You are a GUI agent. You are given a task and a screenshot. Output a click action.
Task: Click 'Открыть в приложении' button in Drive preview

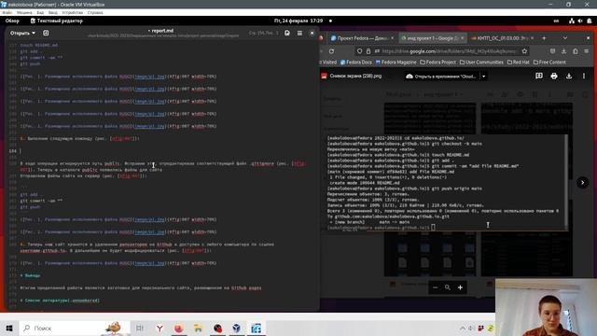click(441, 77)
